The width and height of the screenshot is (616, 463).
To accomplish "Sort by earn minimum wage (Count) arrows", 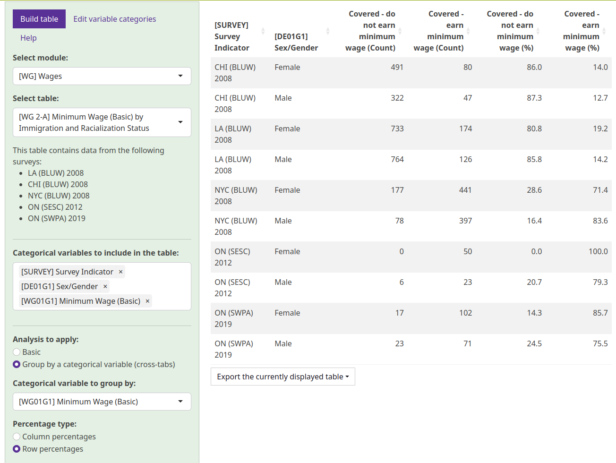I will coord(468,31).
